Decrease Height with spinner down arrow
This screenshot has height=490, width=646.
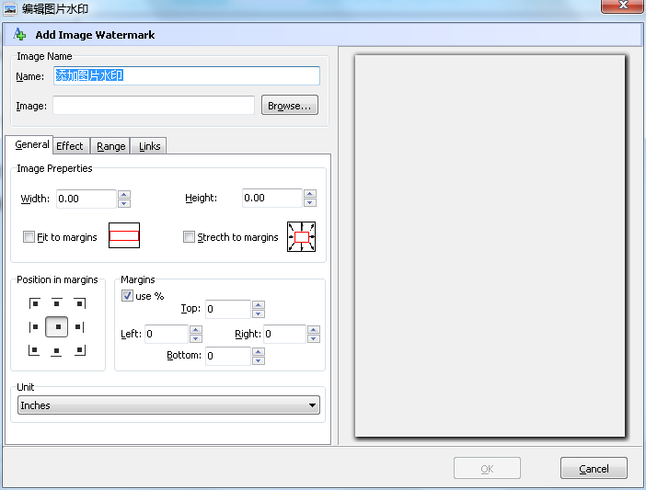tap(310, 203)
